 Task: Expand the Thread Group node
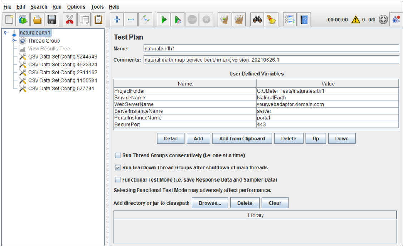point(14,40)
